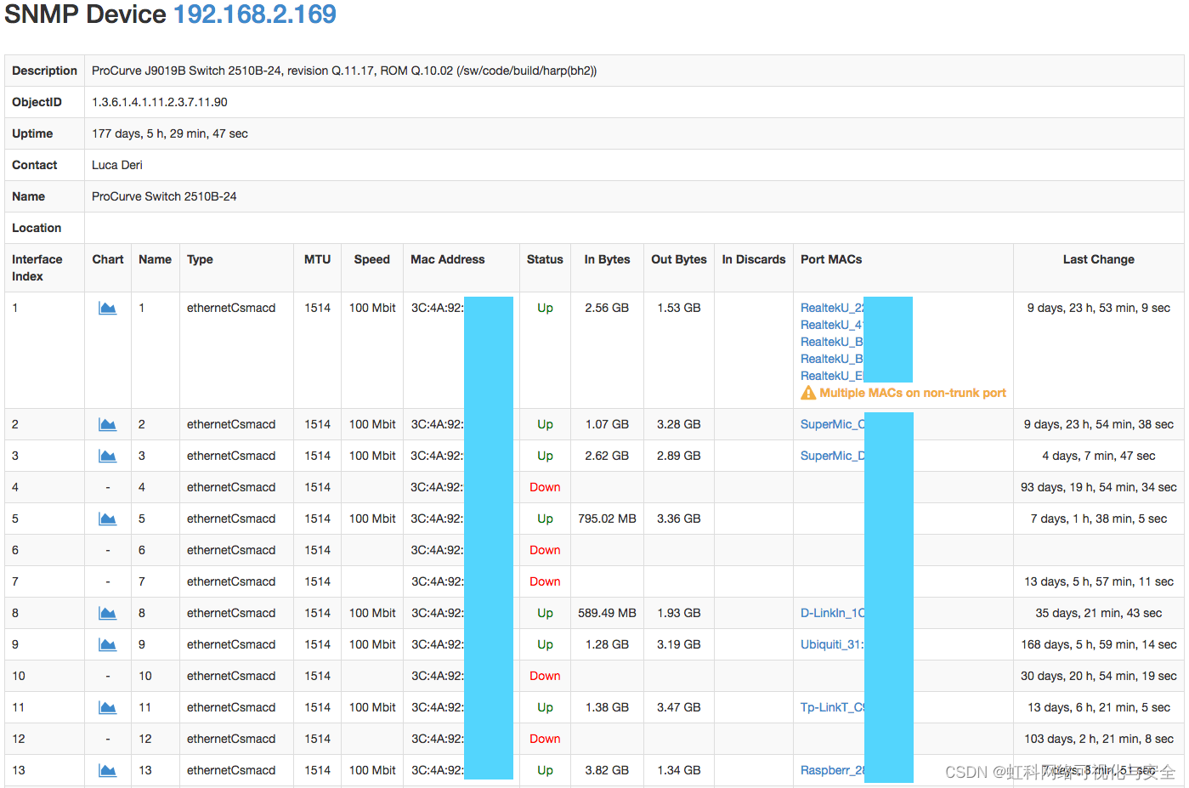1189x788 pixels.
Task: Open the chart for interface 11
Action: pos(107,707)
